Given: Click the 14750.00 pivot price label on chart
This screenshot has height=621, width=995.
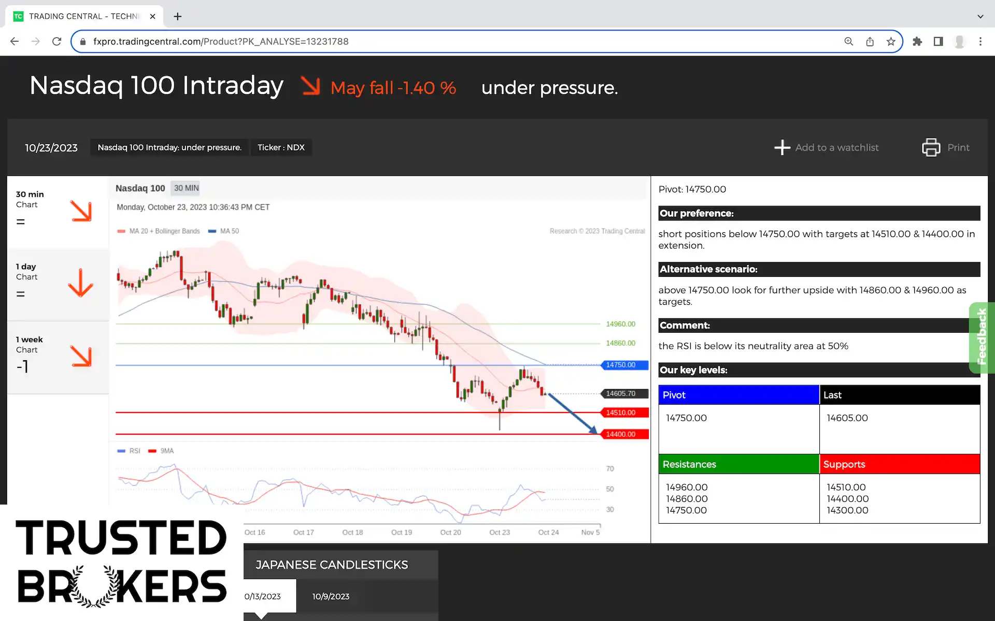Looking at the screenshot, I should 624,365.
